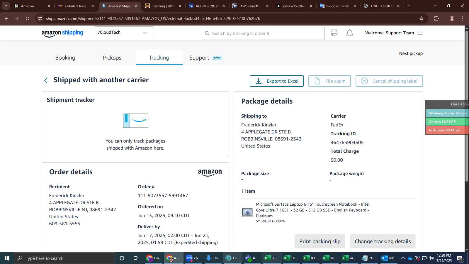Click Print packing slip button
Screen dimensions: 469x264
tap(320, 241)
